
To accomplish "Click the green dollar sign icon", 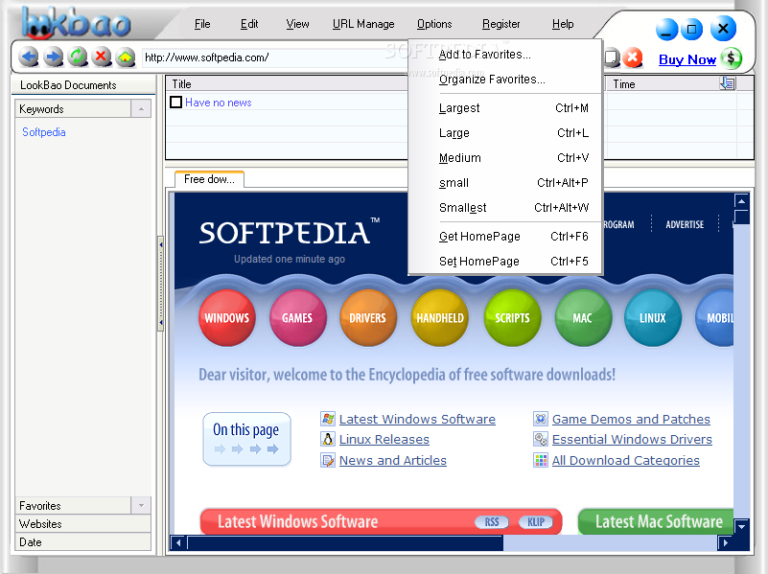I will point(731,58).
